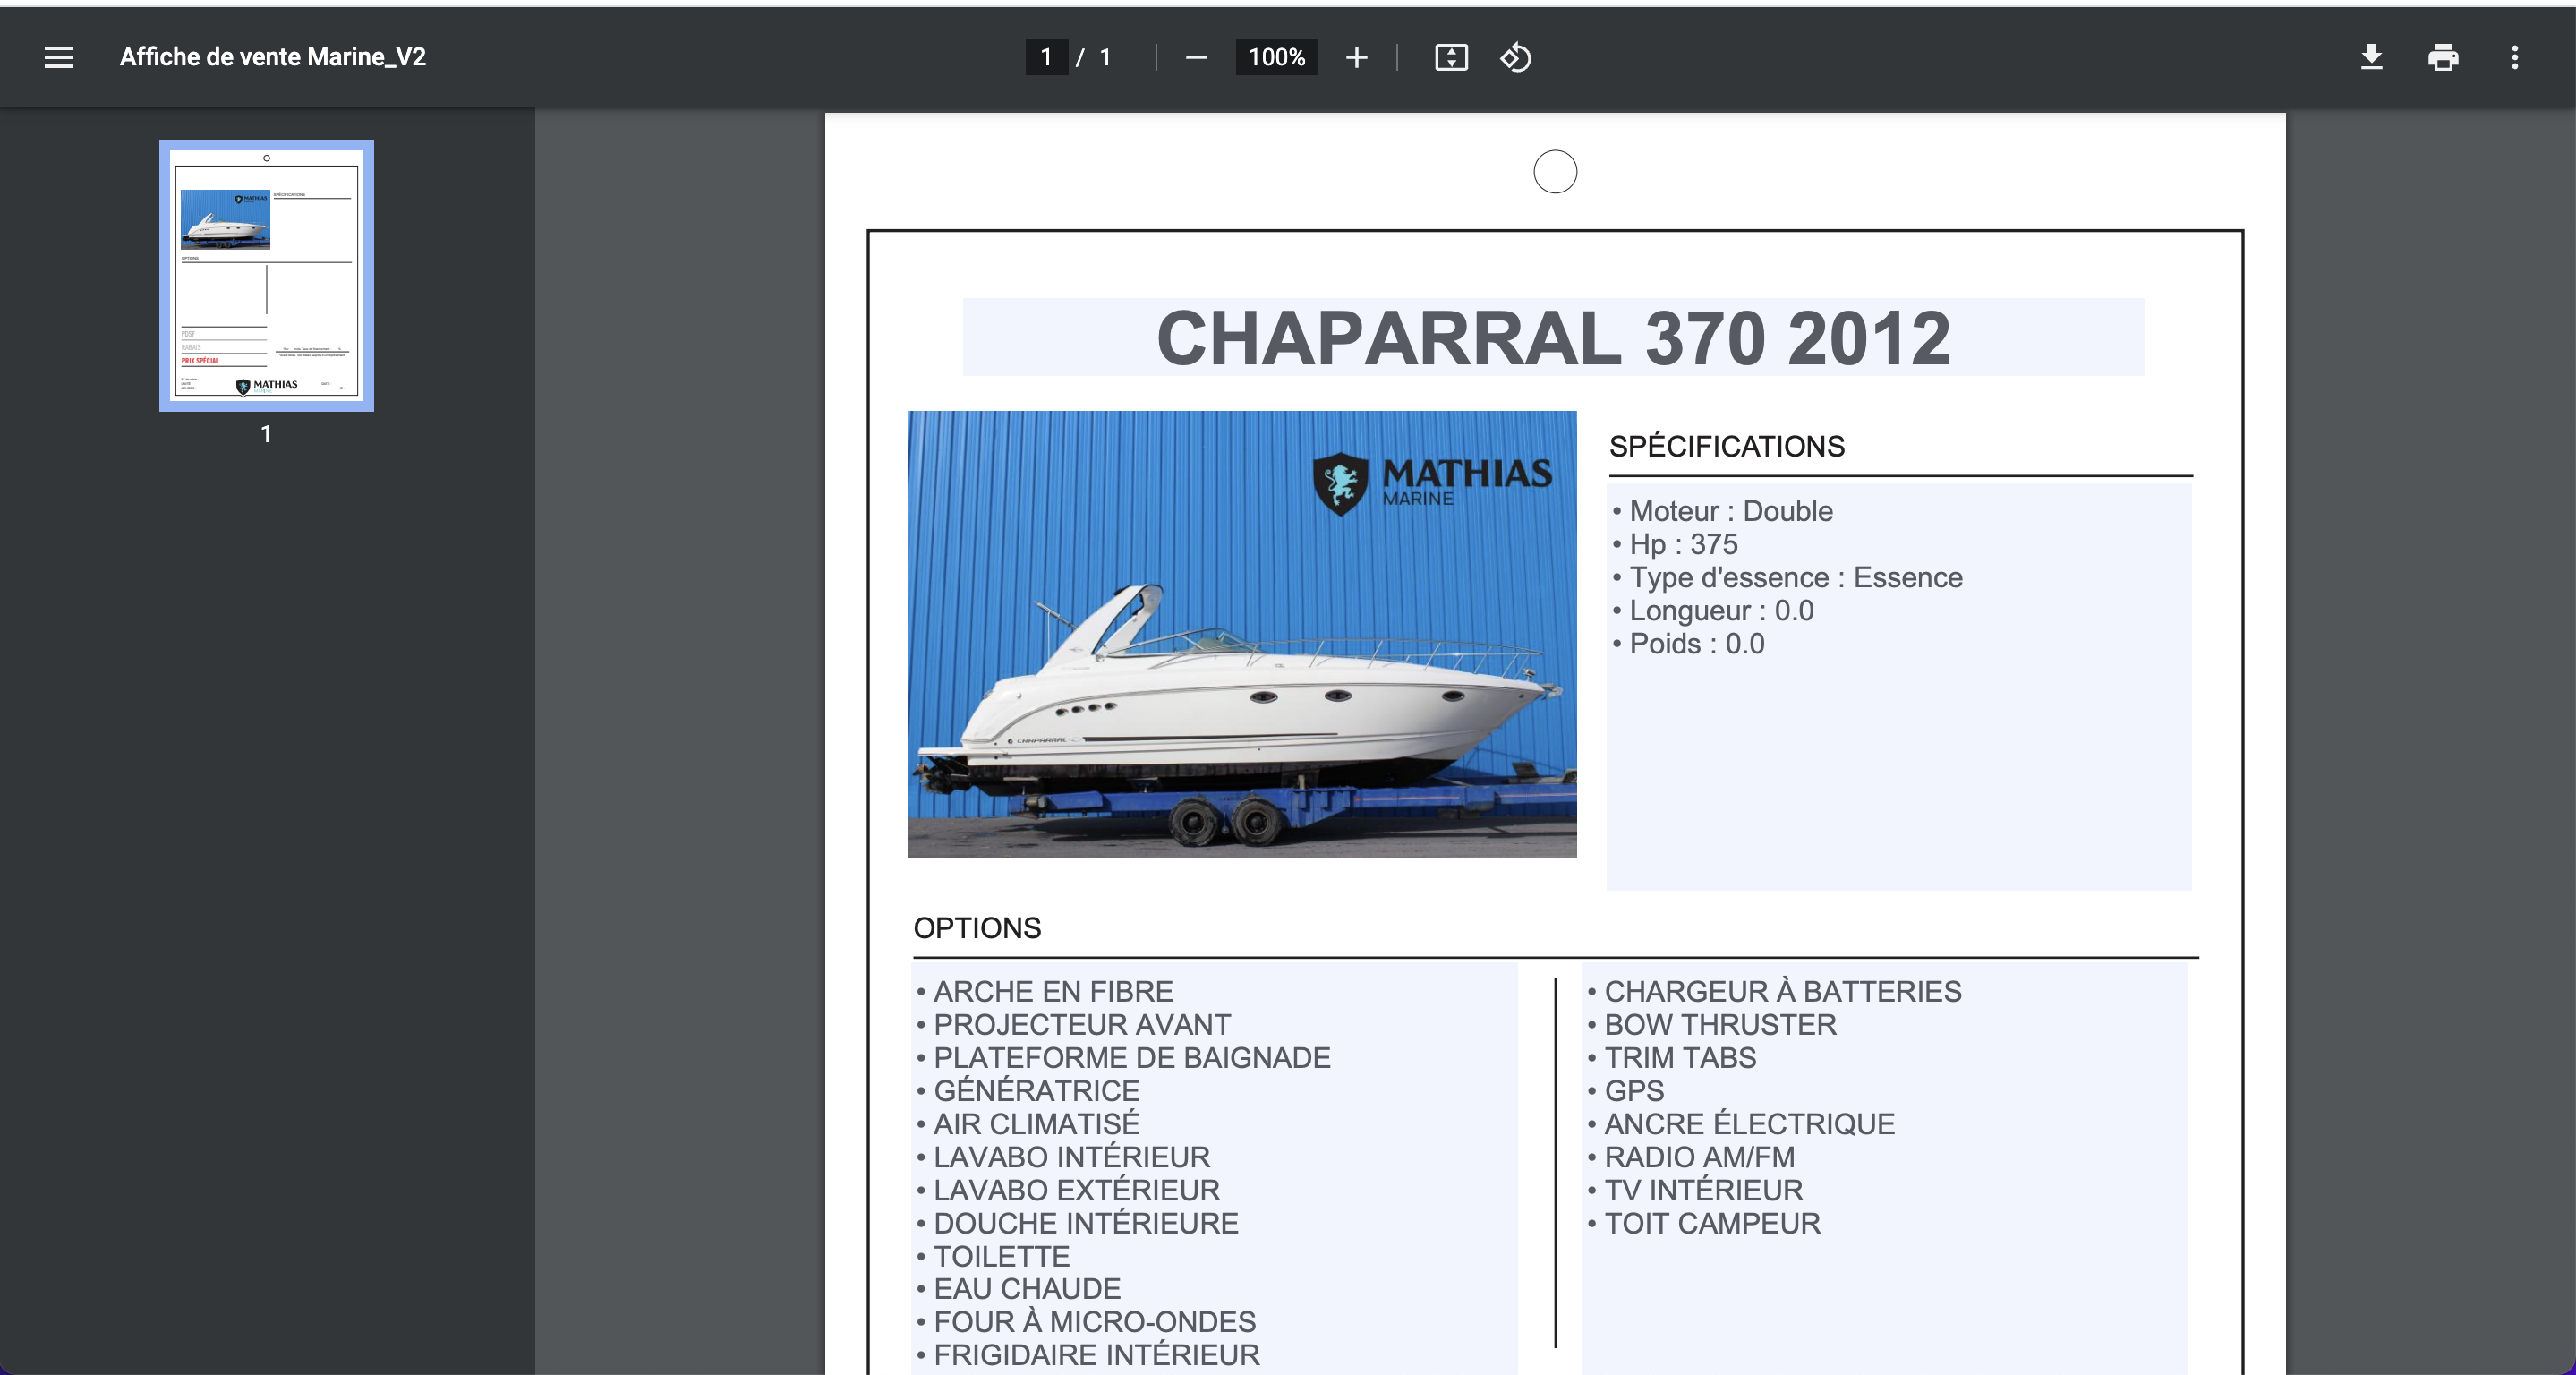Click the GÉNÉRATRICE option
The image size is (2576, 1375).
point(1028,1090)
